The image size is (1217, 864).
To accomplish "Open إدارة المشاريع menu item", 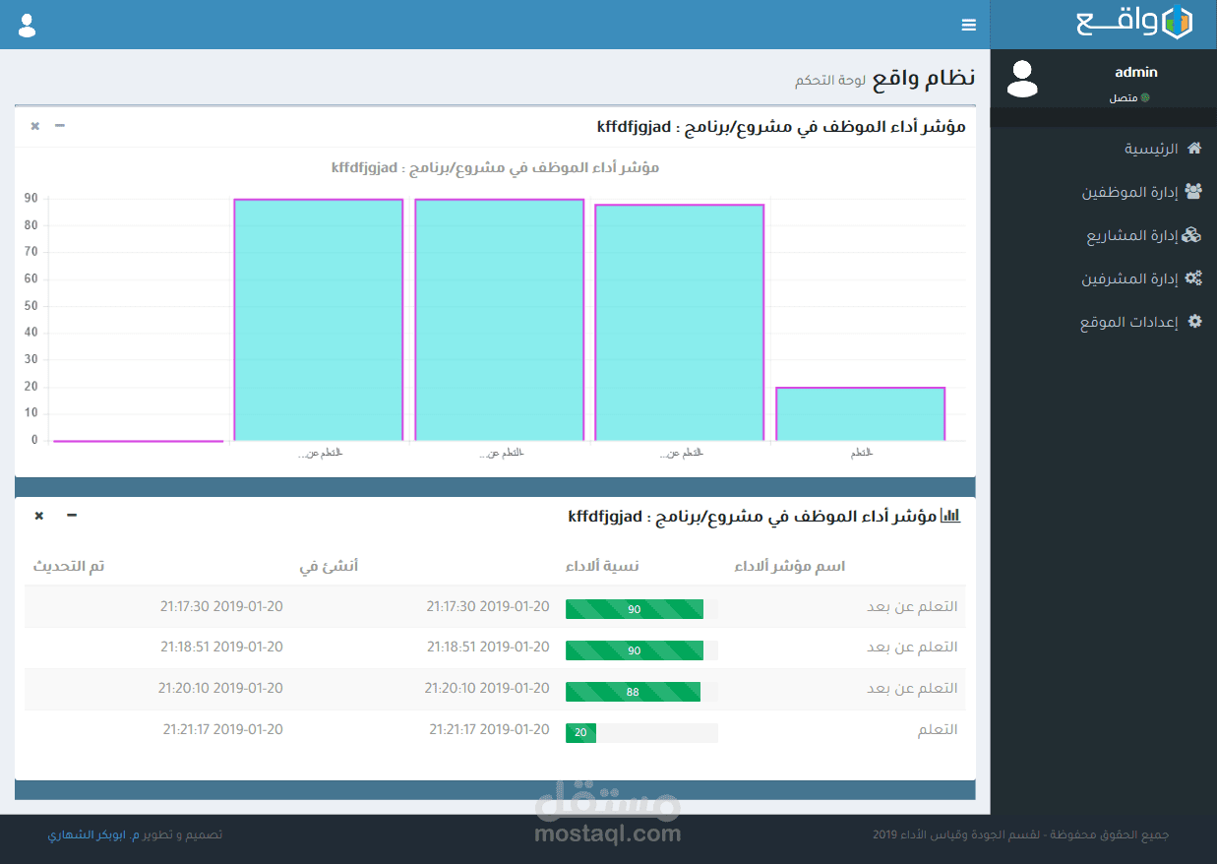I will (x=1104, y=235).
